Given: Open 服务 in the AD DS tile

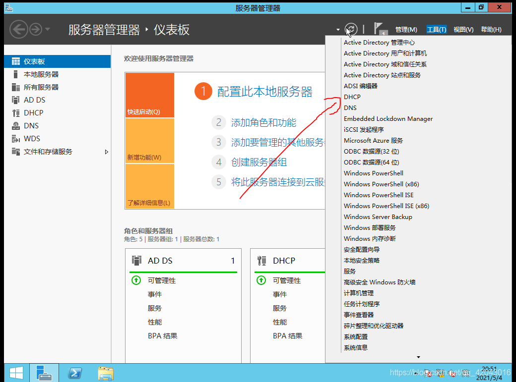Looking at the screenshot, I should (155, 308).
